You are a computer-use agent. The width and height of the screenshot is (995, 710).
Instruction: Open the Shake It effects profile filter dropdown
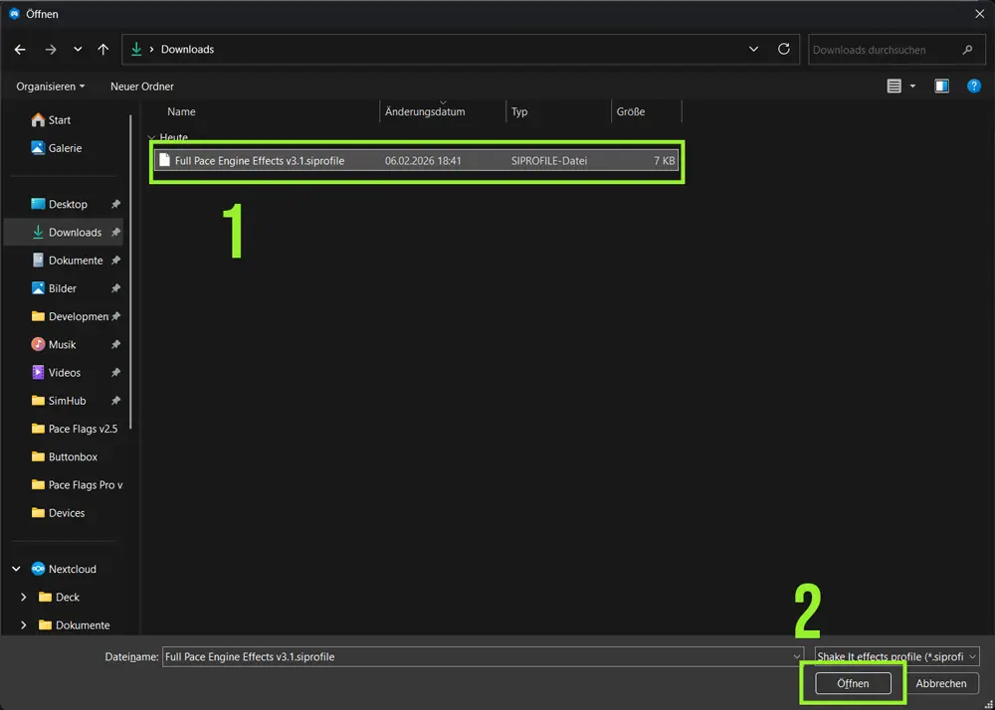(895, 656)
